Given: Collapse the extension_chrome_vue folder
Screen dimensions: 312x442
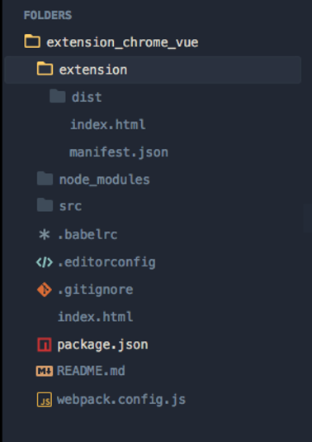Looking at the screenshot, I should (111, 42).
